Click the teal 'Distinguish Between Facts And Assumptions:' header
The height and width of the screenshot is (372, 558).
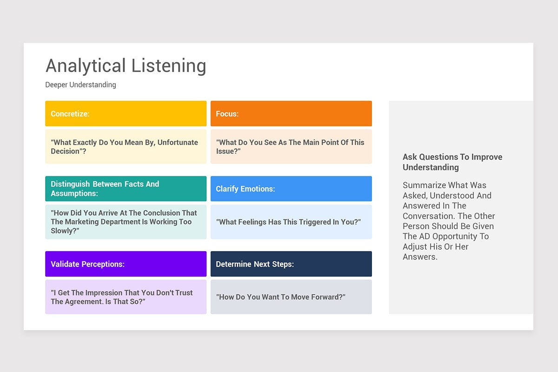(126, 189)
